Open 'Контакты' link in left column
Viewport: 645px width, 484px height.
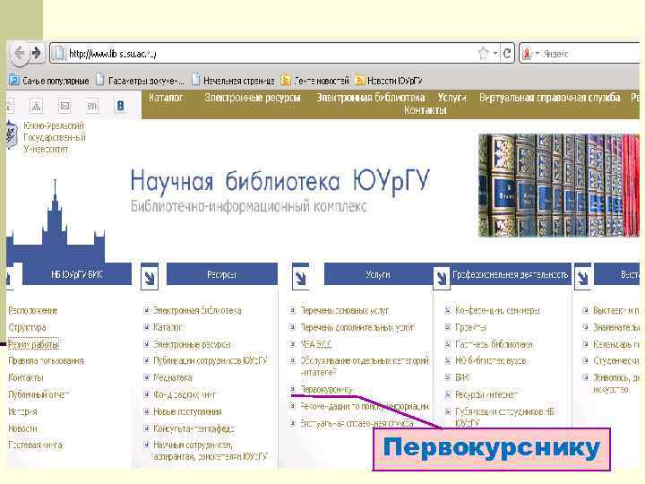click(25, 378)
